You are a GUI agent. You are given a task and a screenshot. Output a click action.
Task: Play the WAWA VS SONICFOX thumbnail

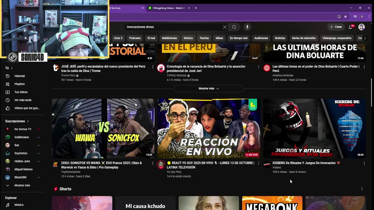click(103, 128)
